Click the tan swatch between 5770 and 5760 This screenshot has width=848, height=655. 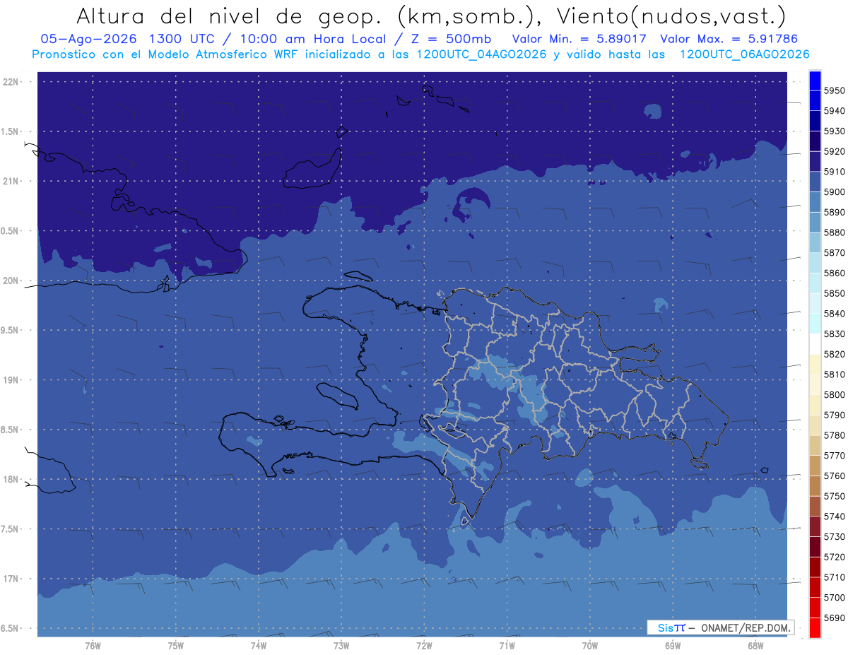coord(814,466)
